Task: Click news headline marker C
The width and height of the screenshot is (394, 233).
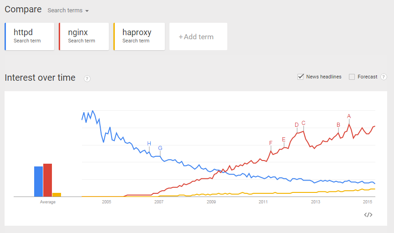Action: [x=303, y=123]
